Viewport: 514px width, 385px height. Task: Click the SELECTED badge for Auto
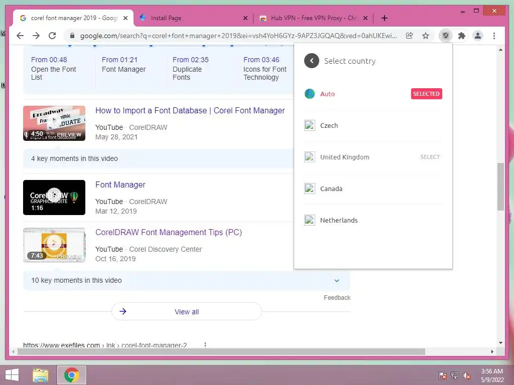pyautogui.click(x=426, y=94)
